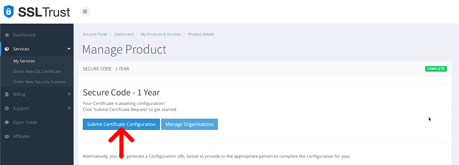Click the green COMPLETE status badge

pos(436,69)
